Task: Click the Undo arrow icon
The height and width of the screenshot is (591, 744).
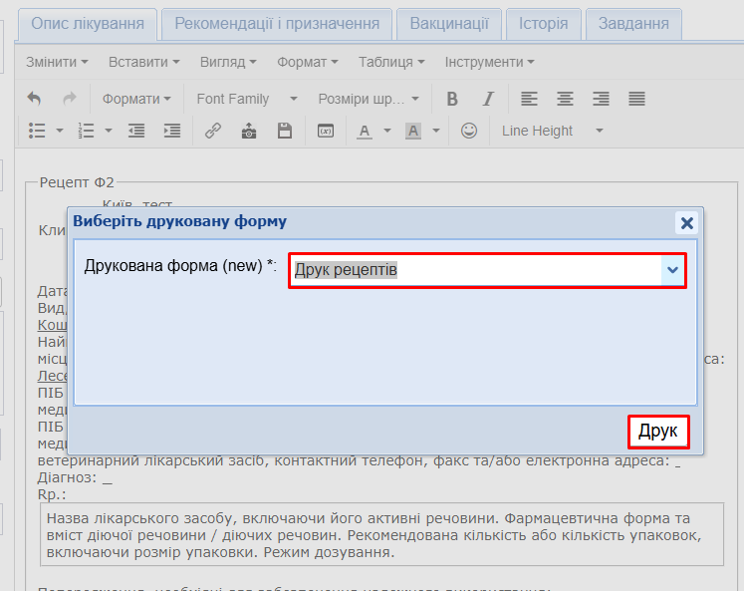Action: tap(35, 99)
